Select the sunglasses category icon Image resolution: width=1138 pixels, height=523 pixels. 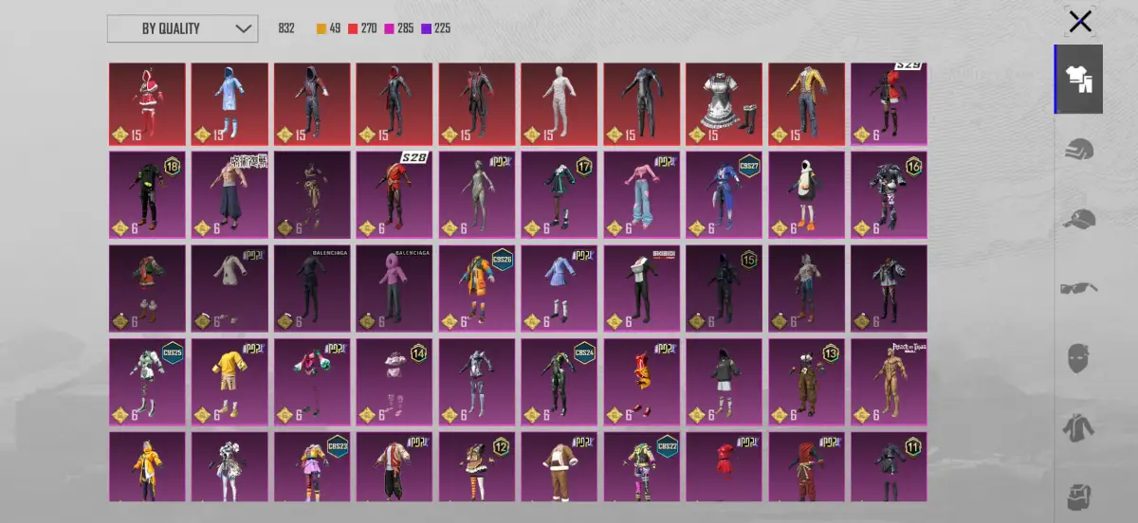1079,288
